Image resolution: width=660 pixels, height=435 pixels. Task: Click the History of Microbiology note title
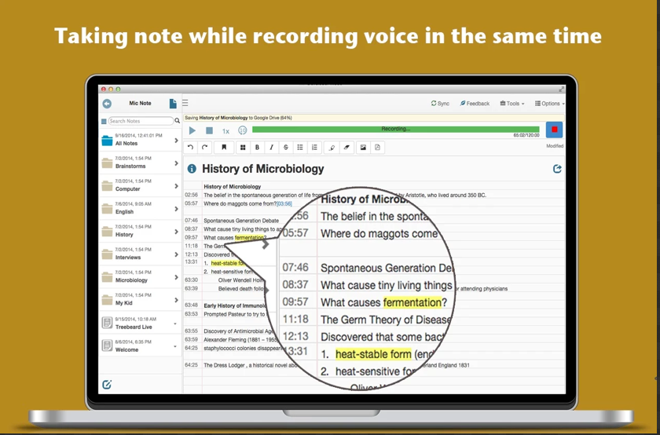pos(263,169)
